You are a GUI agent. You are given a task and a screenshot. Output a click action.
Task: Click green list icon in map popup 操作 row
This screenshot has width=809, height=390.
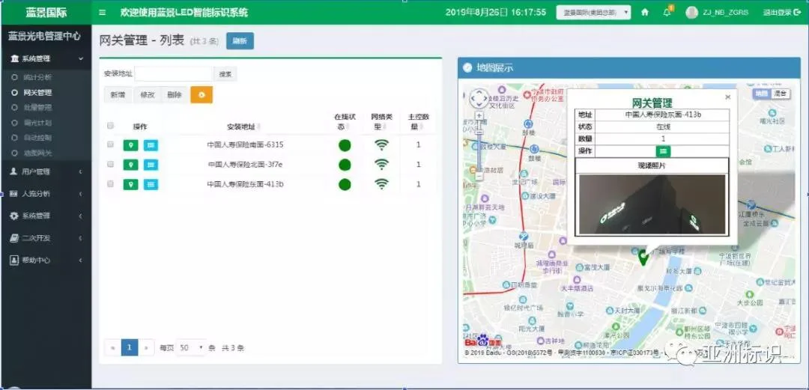click(x=664, y=151)
